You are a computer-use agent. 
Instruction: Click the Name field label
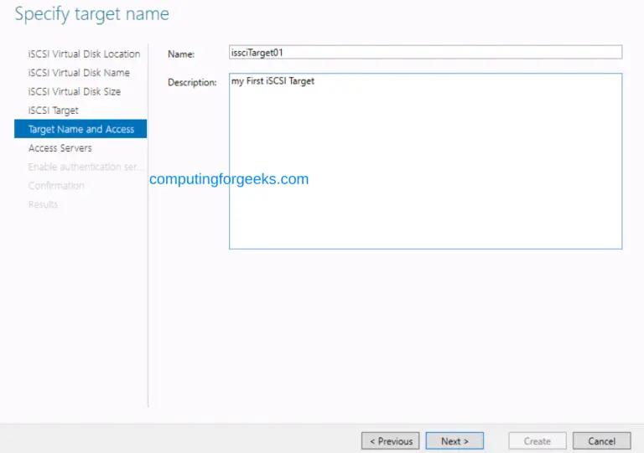coord(181,54)
